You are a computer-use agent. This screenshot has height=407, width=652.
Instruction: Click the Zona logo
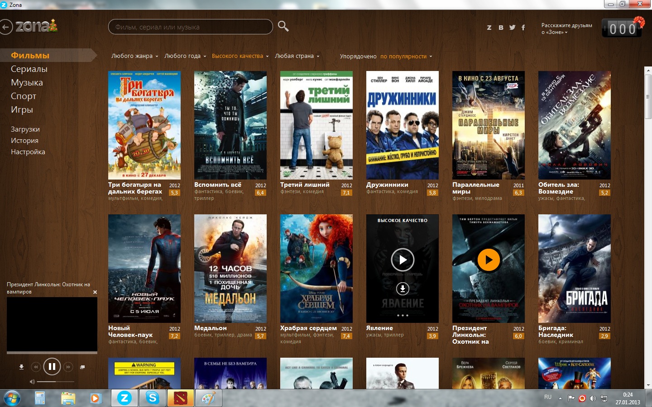pyautogui.click(x=36, y=26)
